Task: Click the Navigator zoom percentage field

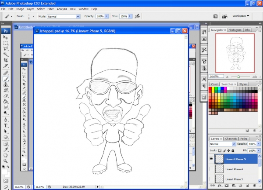Action: click(x=216, y=77)
